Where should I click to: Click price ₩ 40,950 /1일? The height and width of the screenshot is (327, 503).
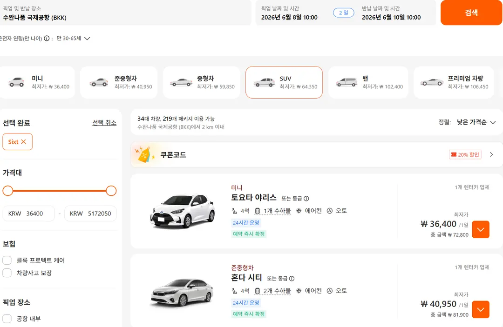tap(444, 304)
